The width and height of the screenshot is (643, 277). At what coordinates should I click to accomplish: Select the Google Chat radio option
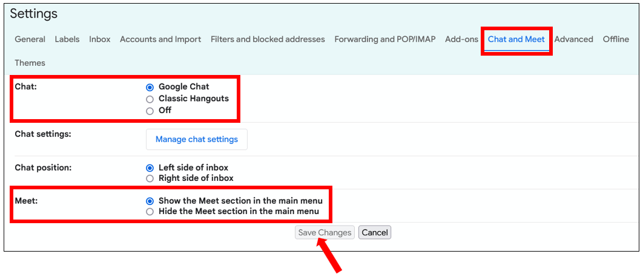click(150, 87)
